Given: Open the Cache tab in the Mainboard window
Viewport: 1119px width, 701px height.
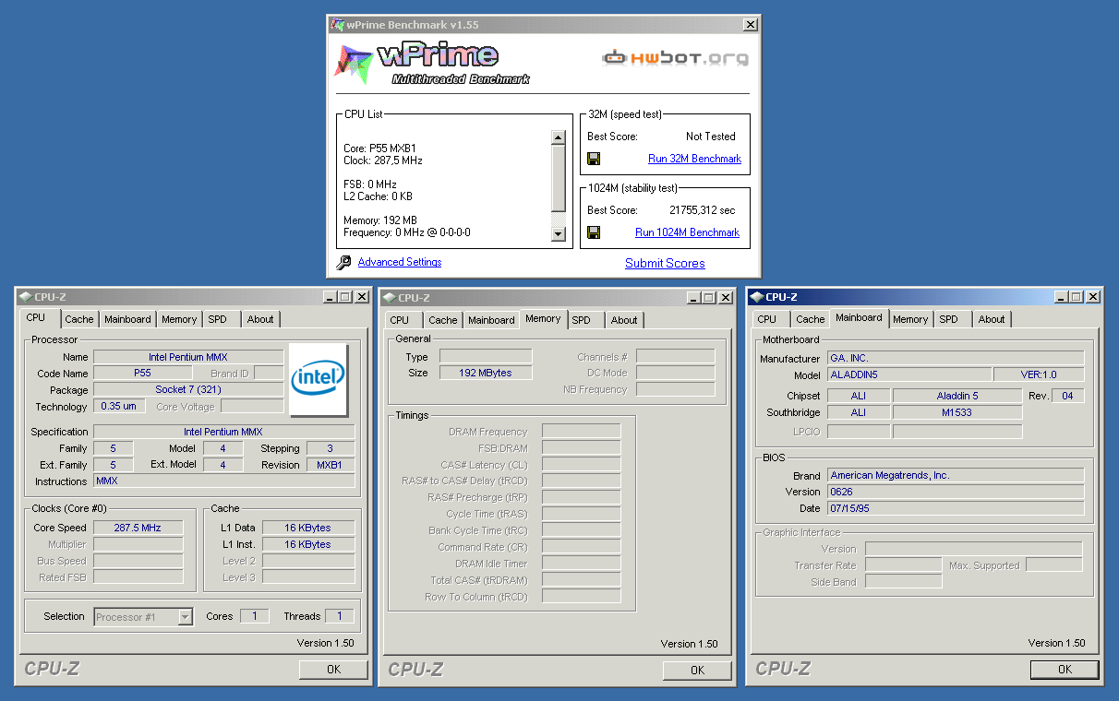Looking at the screenshot, I should pyautogui.click(x=811, y=319).
